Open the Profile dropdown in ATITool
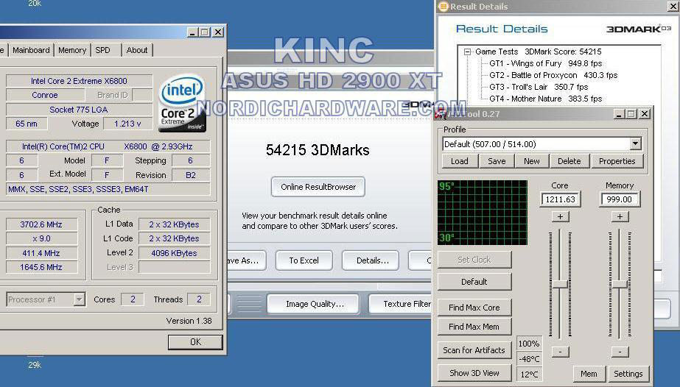Viewport: 680px width, 387px height. (635, 144)
